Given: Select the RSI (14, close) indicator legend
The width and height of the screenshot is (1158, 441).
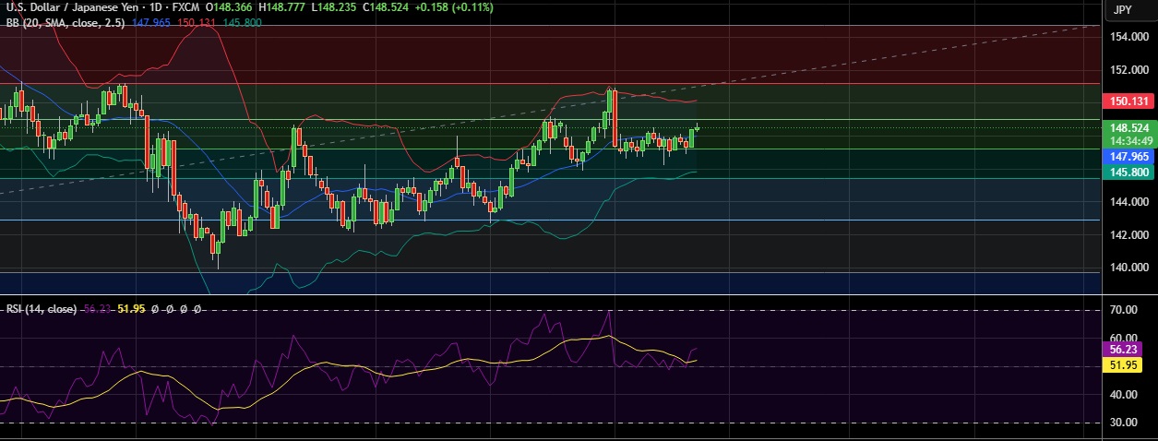Looking at the screenshot, I should (x=41, y=310).
